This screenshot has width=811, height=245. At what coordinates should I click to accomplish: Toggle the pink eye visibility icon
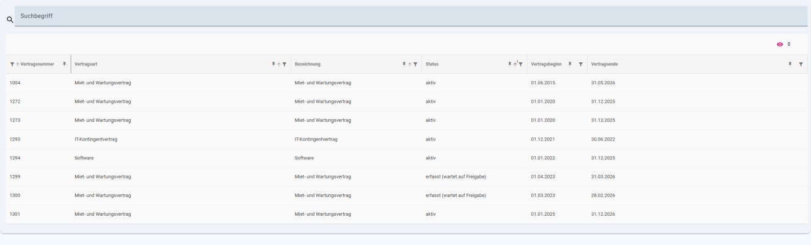coord(780,45)
